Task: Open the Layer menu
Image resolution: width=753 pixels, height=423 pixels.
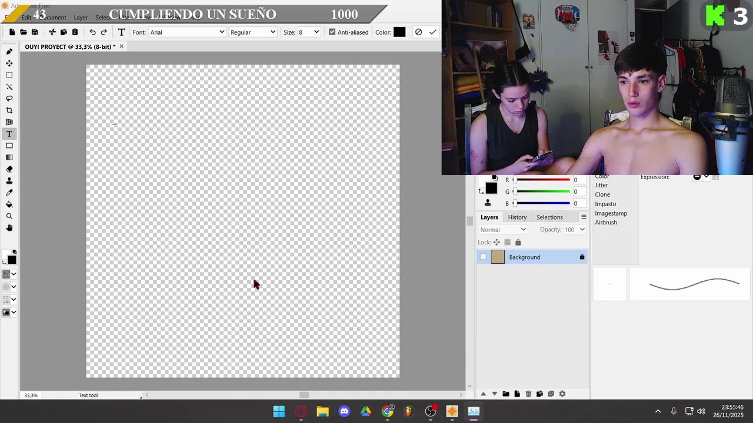Action: click(x=81, y=18)
